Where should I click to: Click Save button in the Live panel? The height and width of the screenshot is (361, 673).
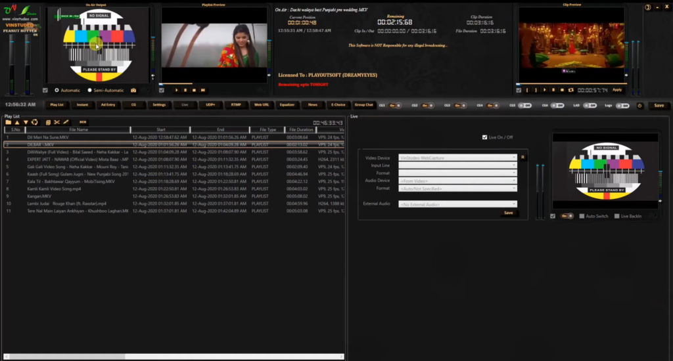[508, 213]
